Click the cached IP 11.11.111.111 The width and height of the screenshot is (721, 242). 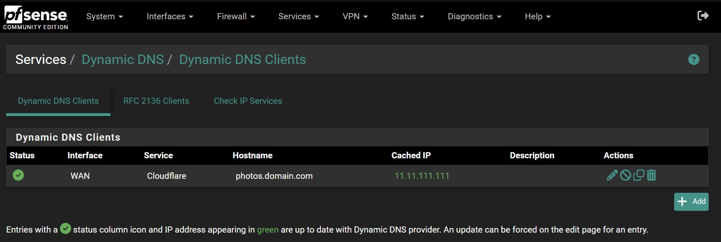(x=422, y=176)
